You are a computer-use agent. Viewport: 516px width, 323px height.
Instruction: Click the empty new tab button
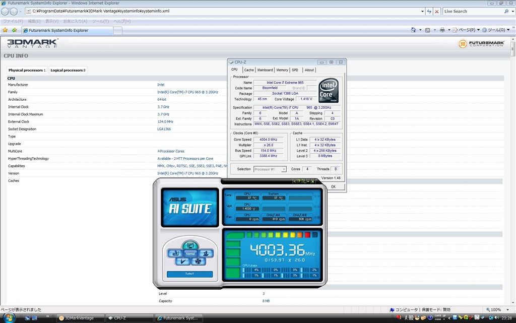coord(118,31)
